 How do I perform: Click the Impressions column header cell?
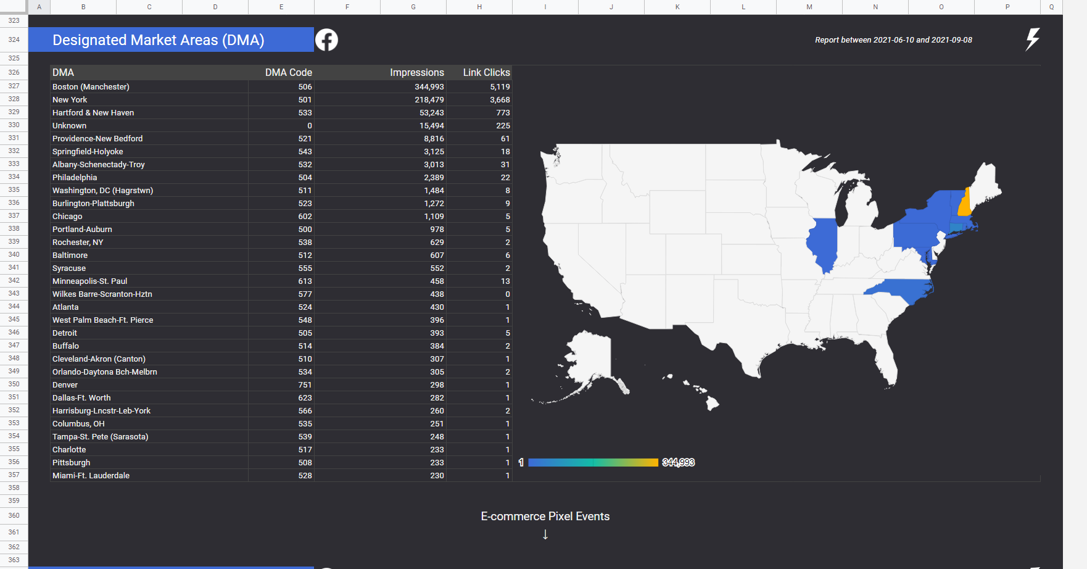point(416,73)
